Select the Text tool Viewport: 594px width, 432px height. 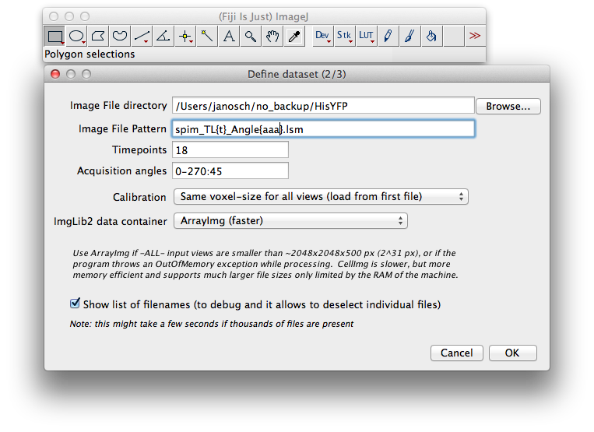click(229, 36)
